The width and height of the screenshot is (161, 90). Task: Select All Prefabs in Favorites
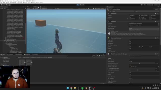tap(7, 61)
